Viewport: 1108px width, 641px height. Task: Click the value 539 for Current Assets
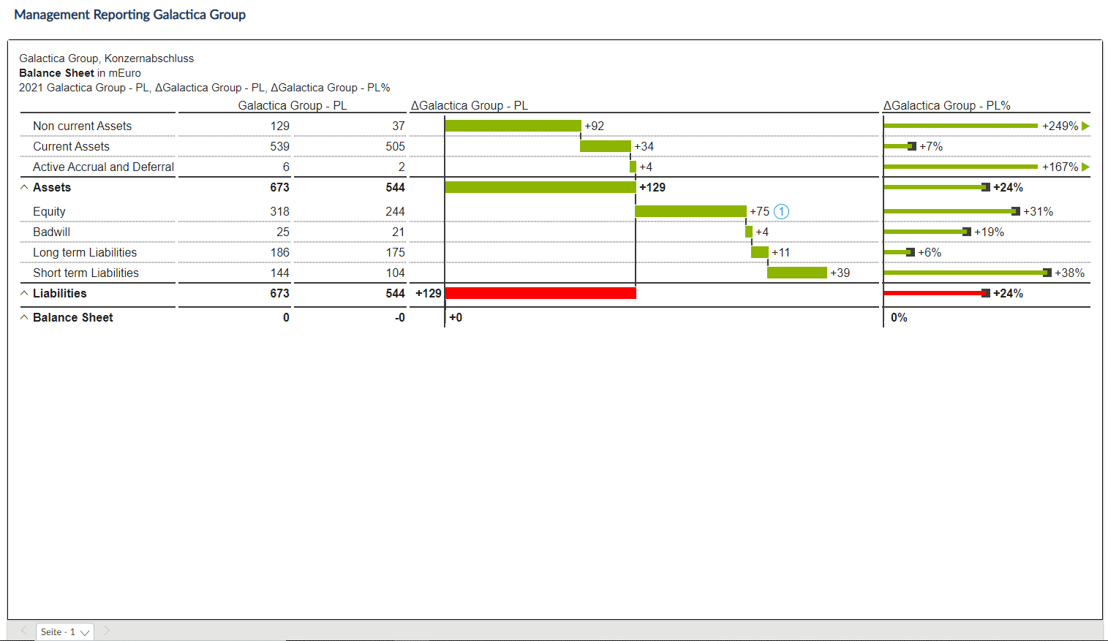pyautogui.click(x=279, y=146)
